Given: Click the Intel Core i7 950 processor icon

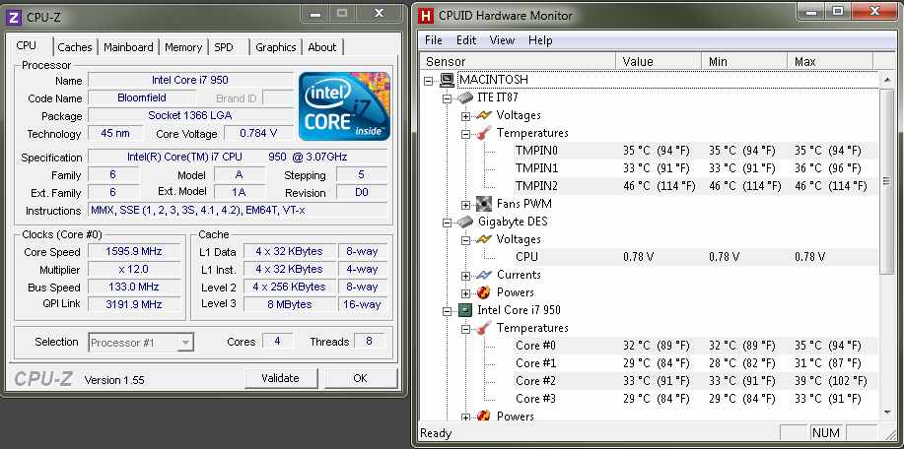Looking at the screenshot, I should pos(465,311).
